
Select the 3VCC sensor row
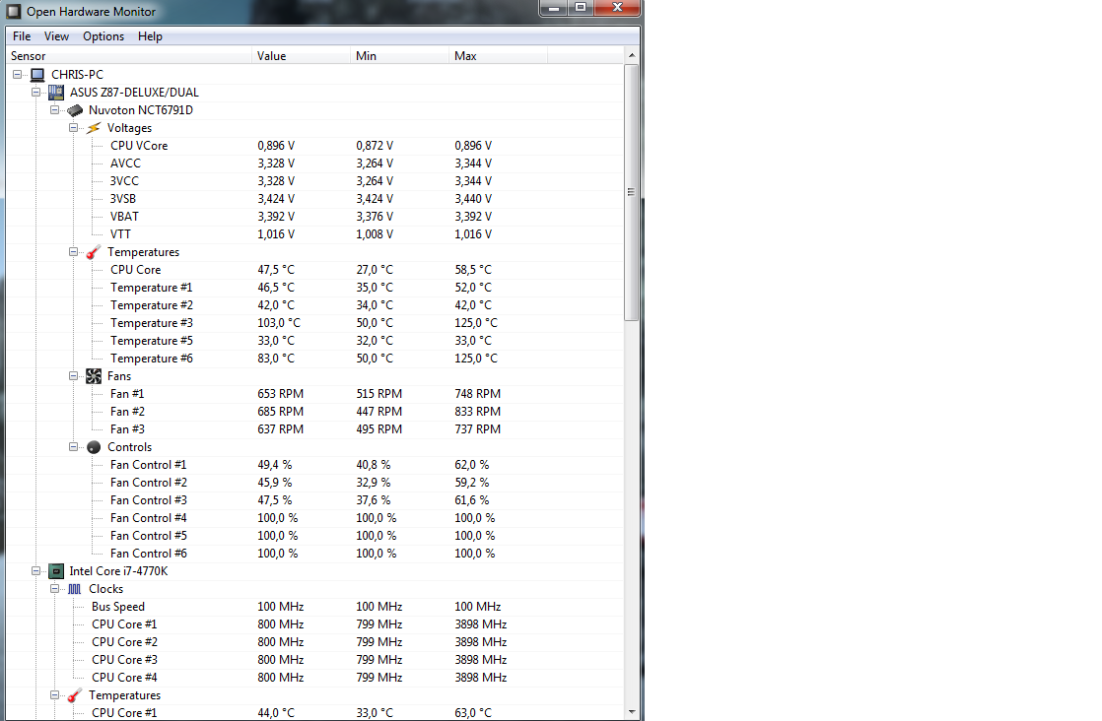click(314, 181)
